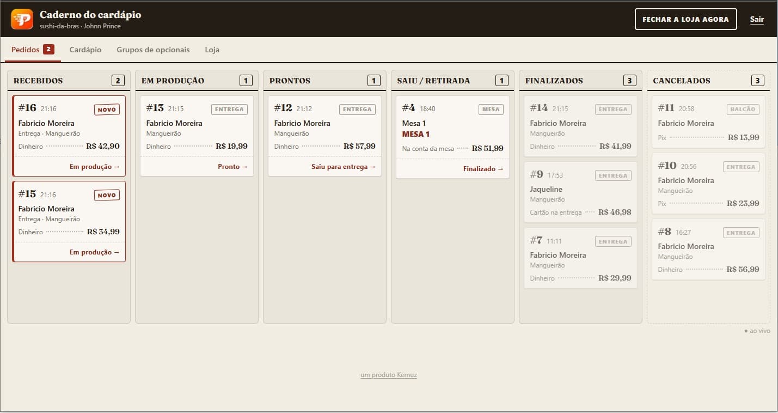
Task: Move order #15 to Em produção
Action: (95, 252)
